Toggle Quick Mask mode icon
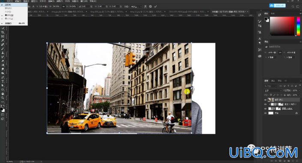The image size is (302, 163). pos(3,115)
